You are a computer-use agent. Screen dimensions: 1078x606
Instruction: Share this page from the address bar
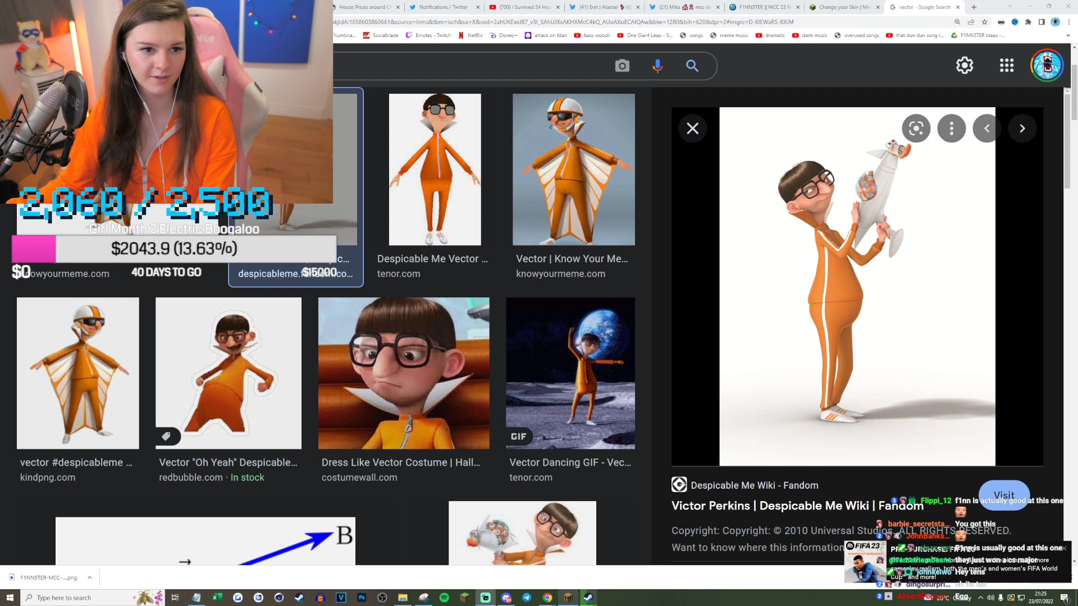[971, 22]
